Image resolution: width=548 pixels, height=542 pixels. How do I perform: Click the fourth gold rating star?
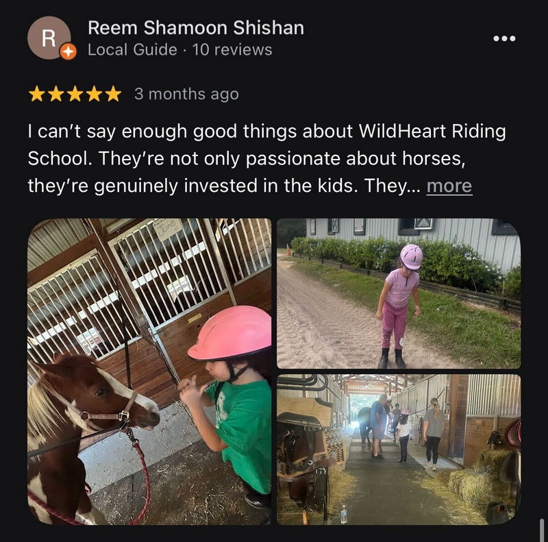[x=94, y=95]
